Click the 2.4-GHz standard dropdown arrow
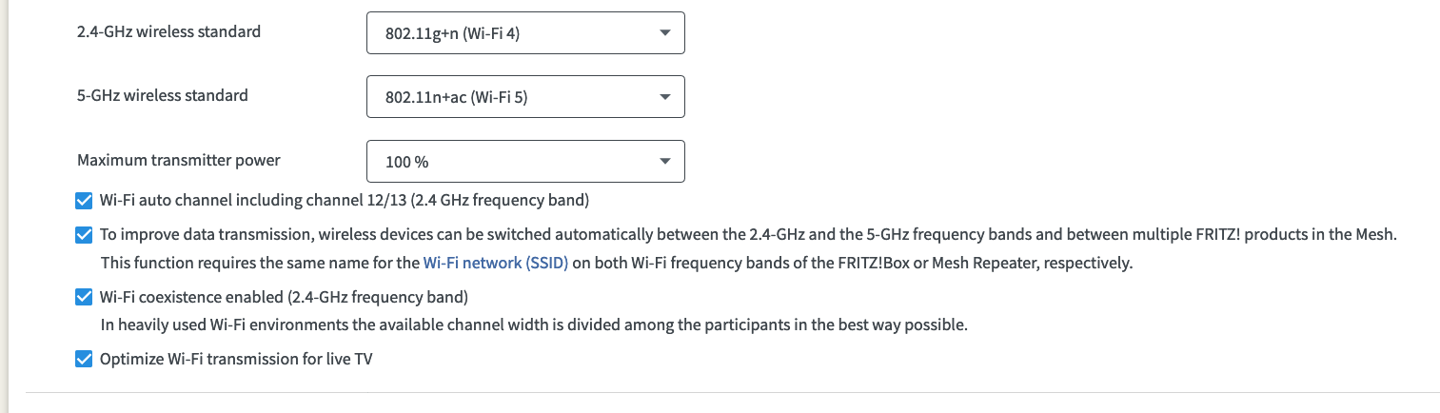This screenshot has height=413, width=1440. (x=664, y=33)
